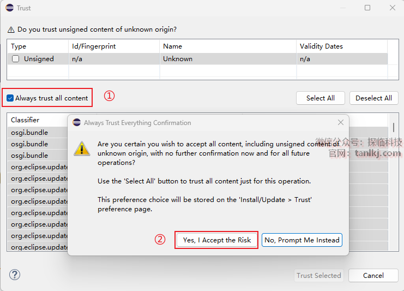The image size is (404, 291).
Task: Choose No, Prompt Me Instead
Action: point(302,240)
